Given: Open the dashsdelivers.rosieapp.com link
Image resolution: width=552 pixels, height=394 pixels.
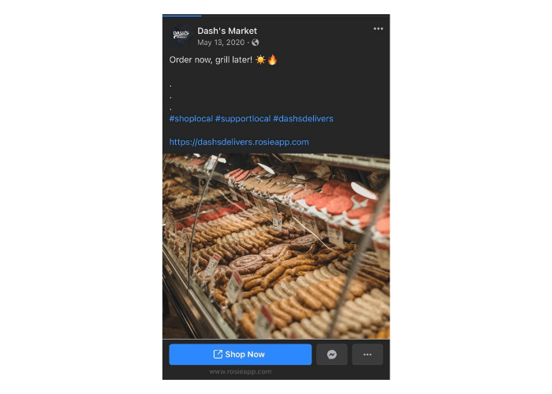Looking at the screenshot, I should pyautogui.click(x=239, y=142).
